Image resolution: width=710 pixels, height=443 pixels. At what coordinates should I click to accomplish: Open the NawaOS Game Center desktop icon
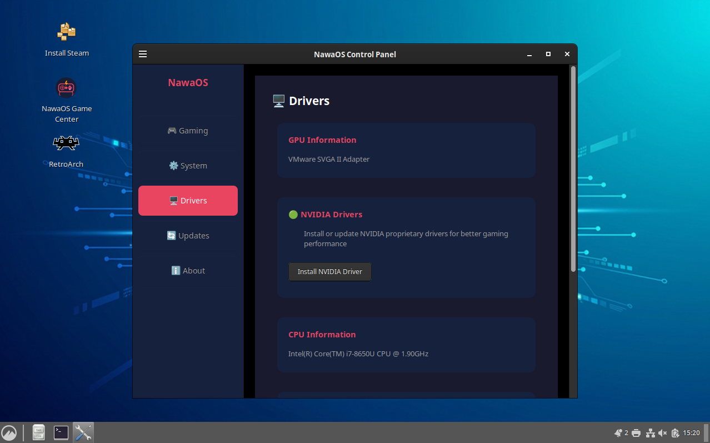[x=66, y=87]
